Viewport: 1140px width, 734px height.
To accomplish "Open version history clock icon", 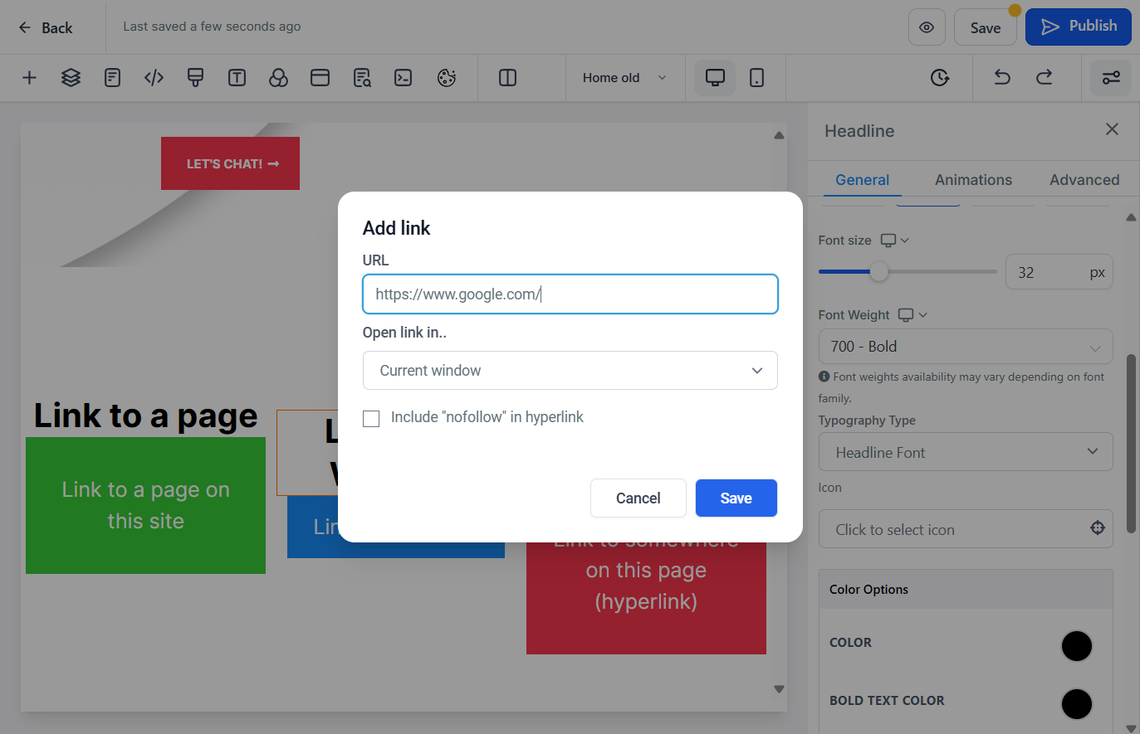I will pos(939,78).
